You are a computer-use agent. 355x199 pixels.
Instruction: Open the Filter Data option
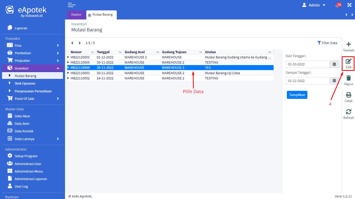327,43
